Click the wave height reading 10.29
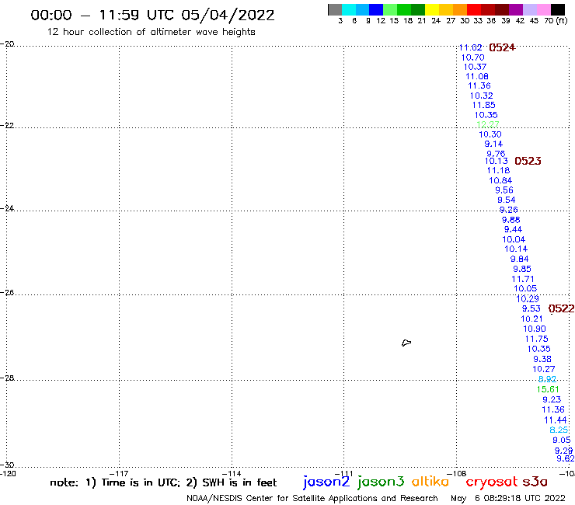The image size is (575, 505). click(x=528, y=299)
